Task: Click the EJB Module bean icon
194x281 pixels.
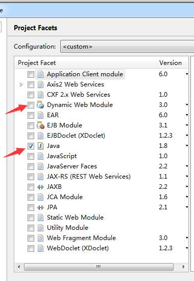Action: point(40,125)
